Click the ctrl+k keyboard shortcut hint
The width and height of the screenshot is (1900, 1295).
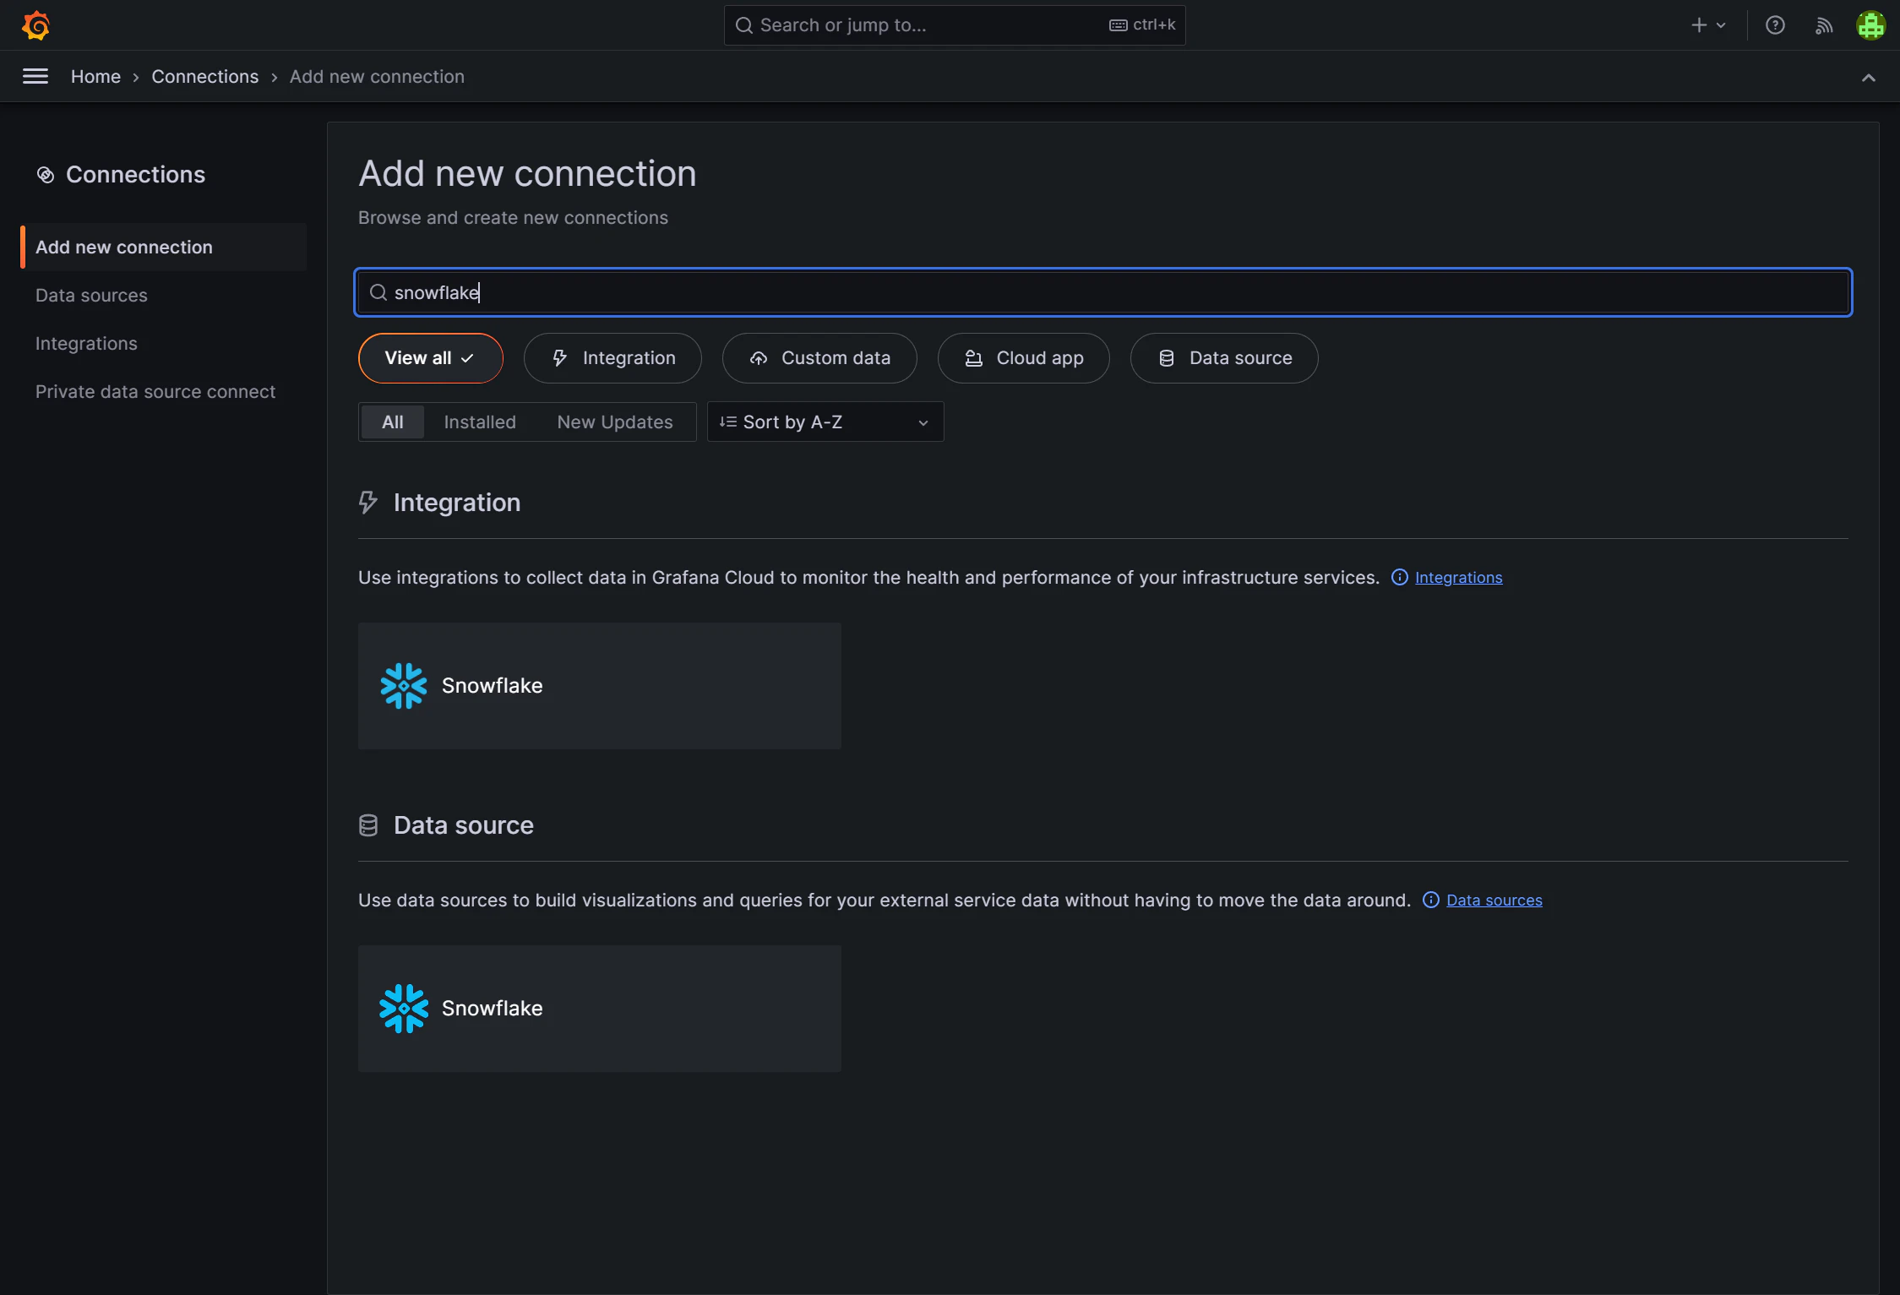(1142, 25)
